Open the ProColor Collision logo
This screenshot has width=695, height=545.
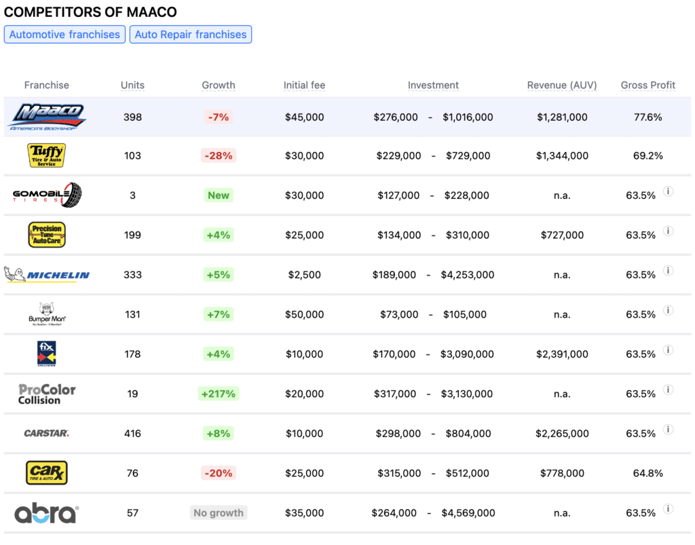(47, 394)
